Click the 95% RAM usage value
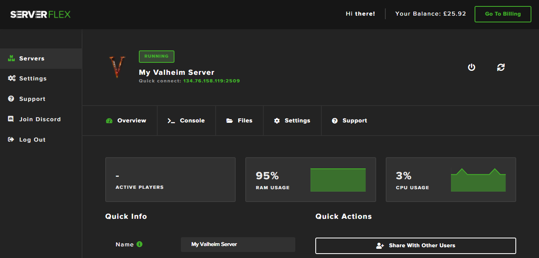Viewport: 539px width, 258px height. click(x=267, y=176)
